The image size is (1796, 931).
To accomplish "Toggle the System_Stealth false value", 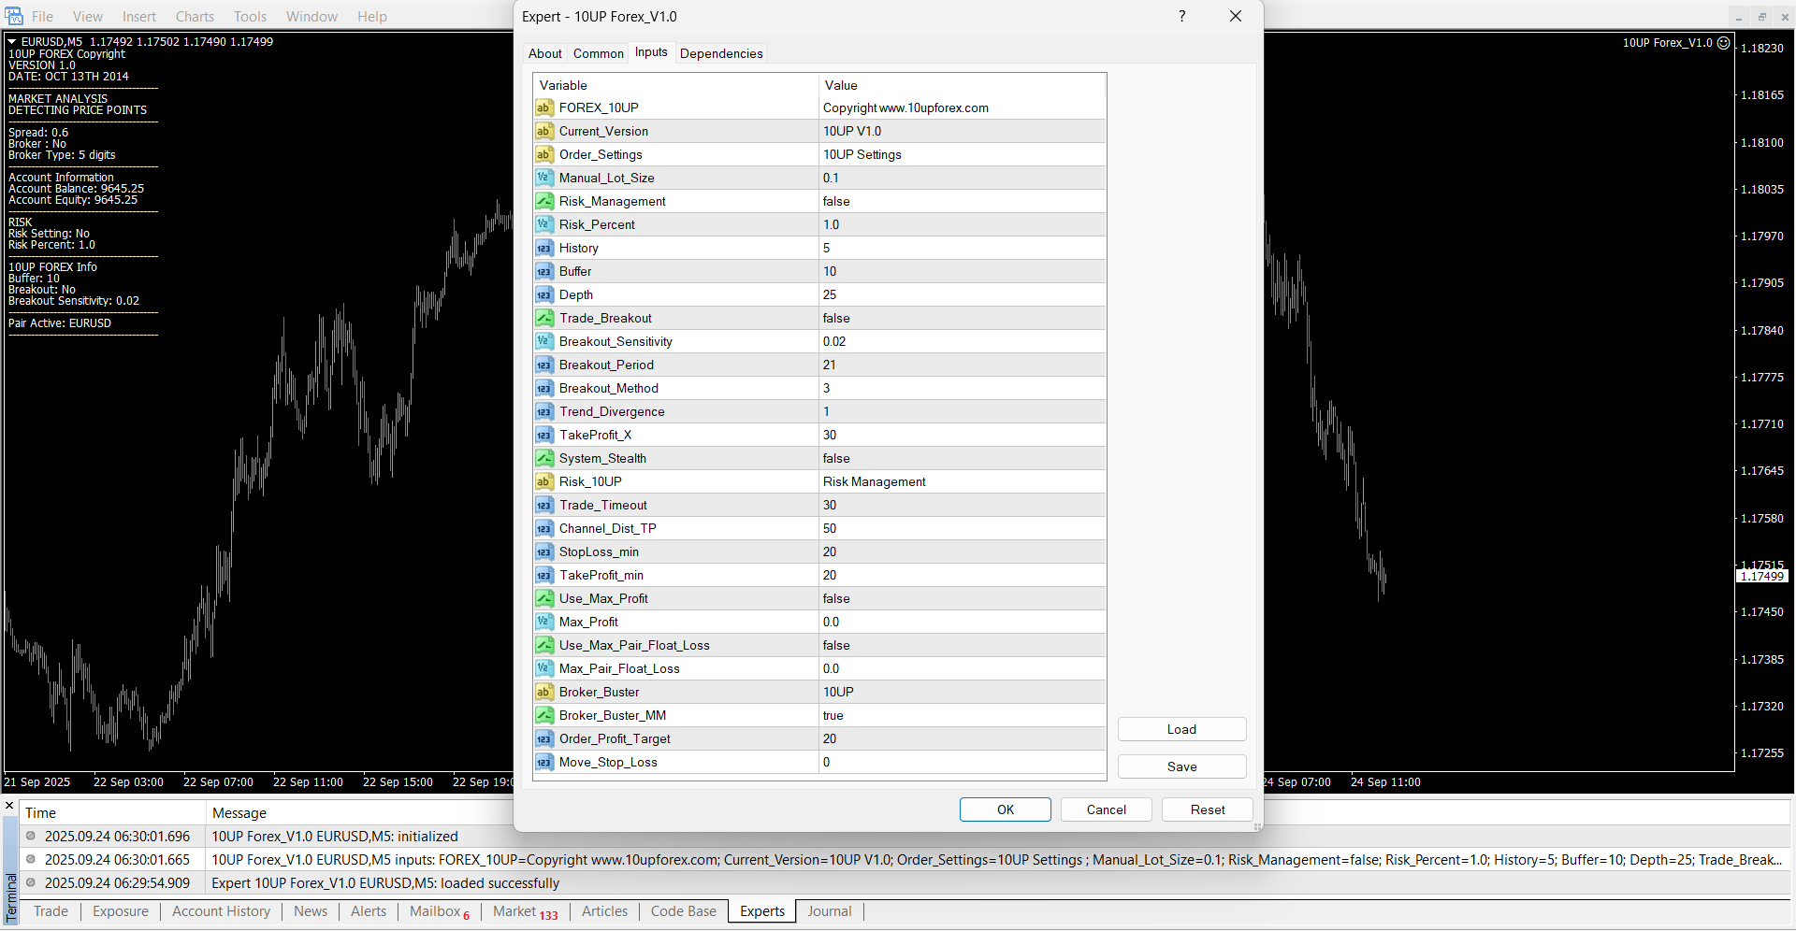I will [x=962, y=458].
